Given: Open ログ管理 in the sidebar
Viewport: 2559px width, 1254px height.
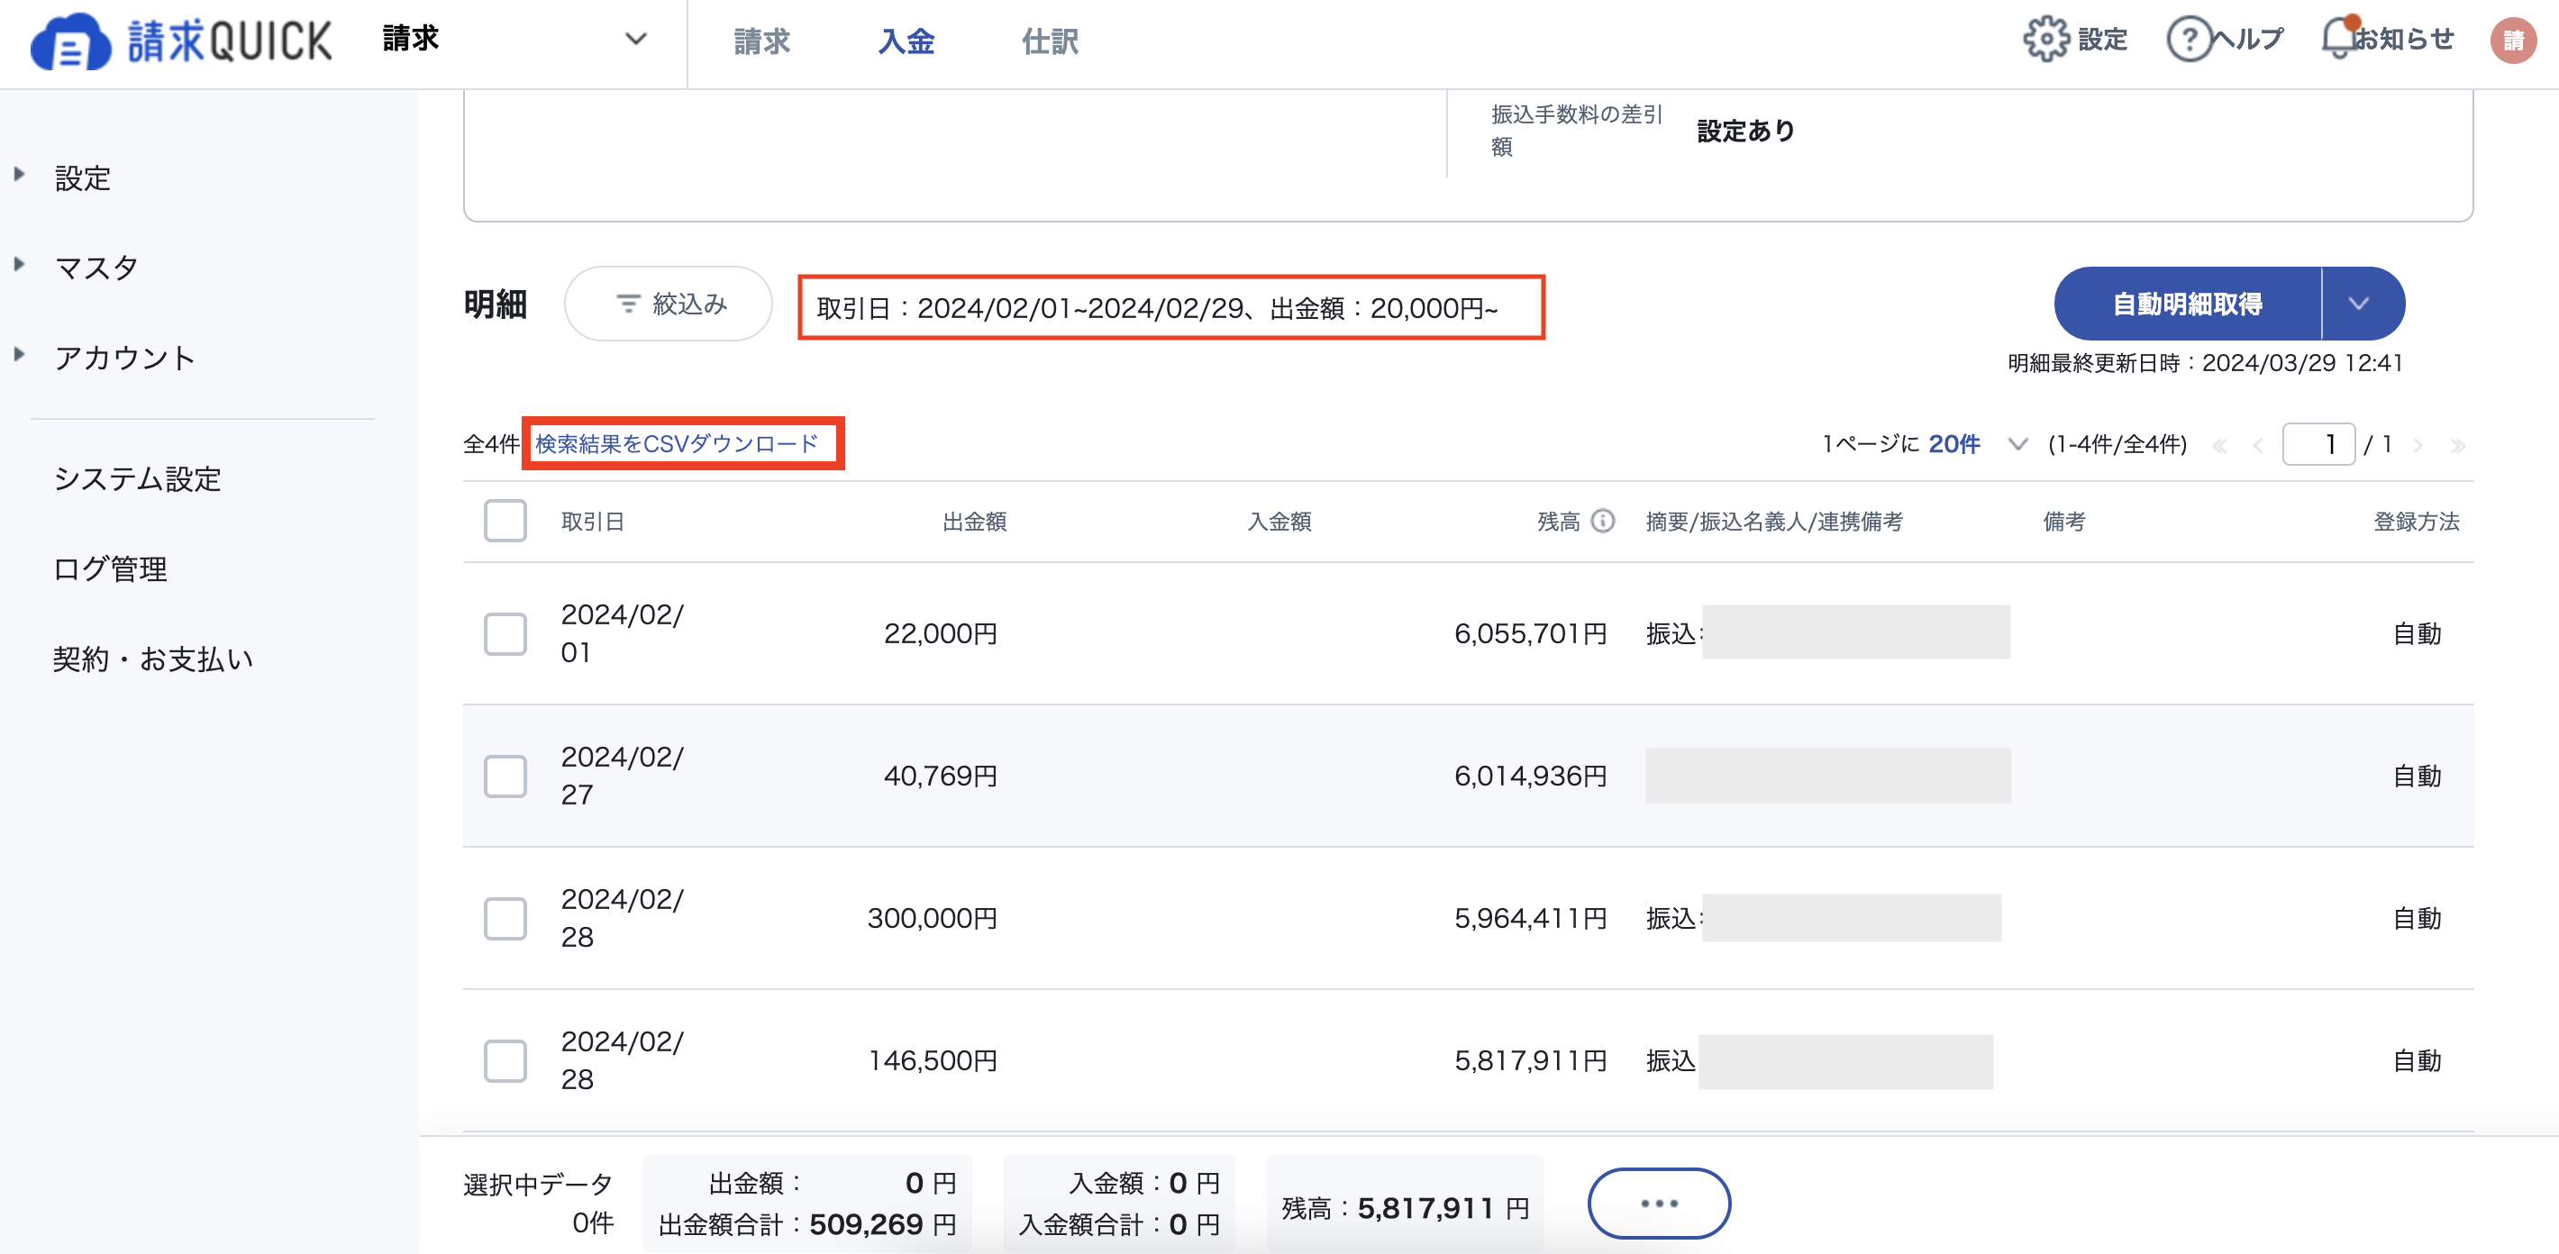Looking at the screenshot, I should pyautogui.click(x=110, y=569).
